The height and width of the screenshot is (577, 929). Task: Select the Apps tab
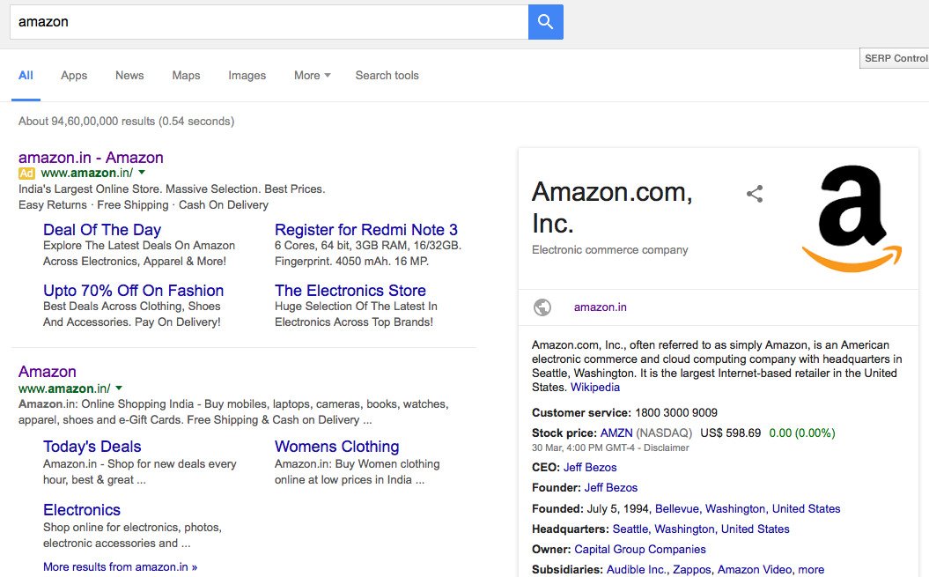point(74,75)
